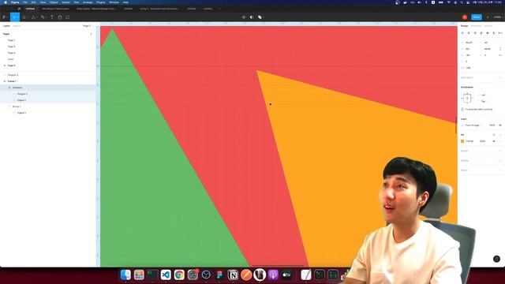Select the Pen tool
This screenshot has height=284, width=505.
coord(43,17)
